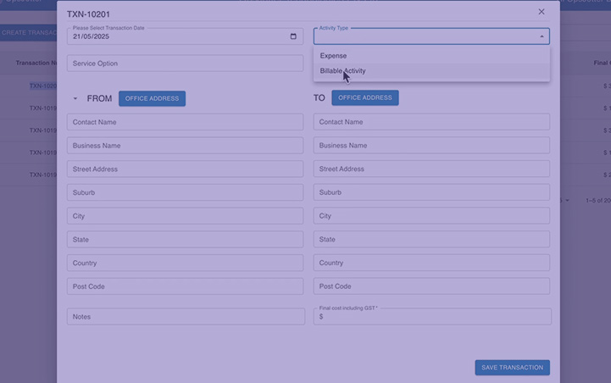The image size is (611, 383).
Task: Click the TO Suburb field
Action: pos(431,192)
